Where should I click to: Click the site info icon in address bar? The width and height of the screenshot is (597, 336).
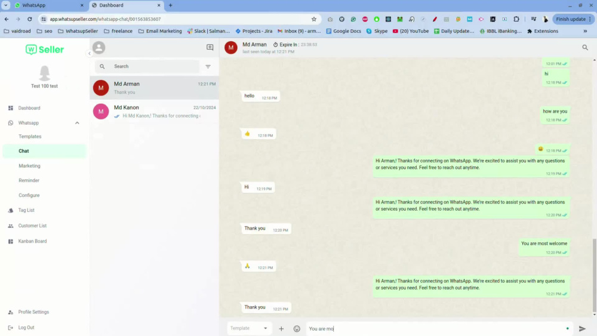tap(44, 19)
